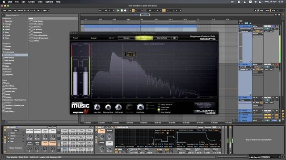Click the Apple logo in the macOS menu bar
Image resolution: width=286 pixels, height=160 pixels.
pyautogui.click(x=4, y=2)
